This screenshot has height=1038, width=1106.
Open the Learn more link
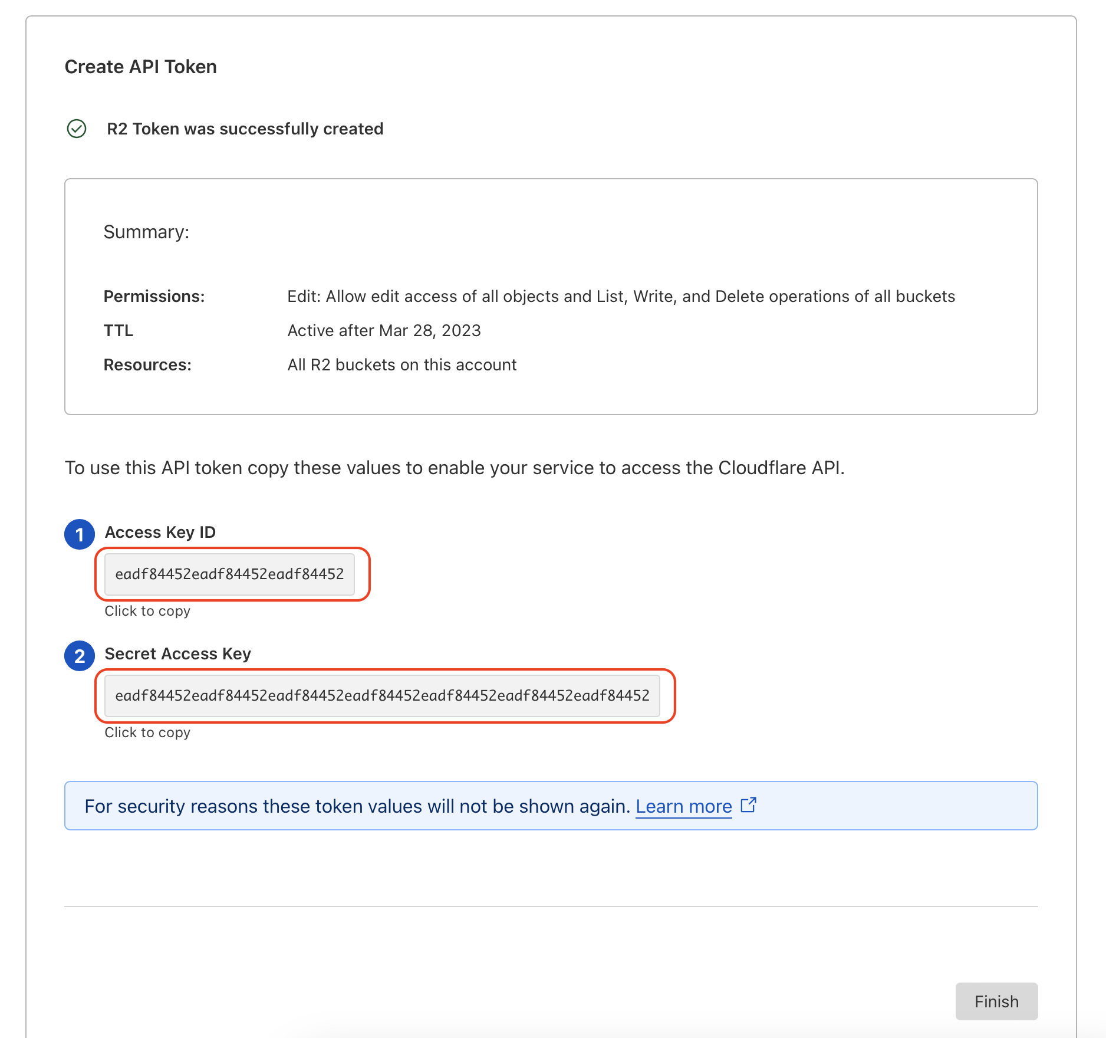point(683,806)
